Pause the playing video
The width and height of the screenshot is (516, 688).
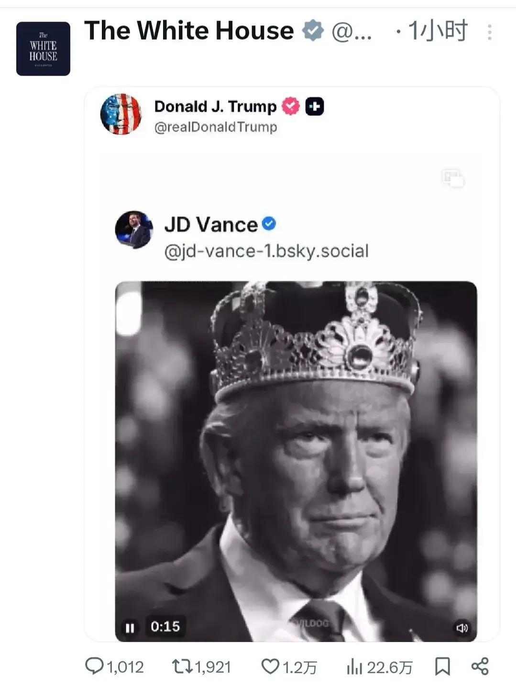pyautogui.click(x=130, y=627)
